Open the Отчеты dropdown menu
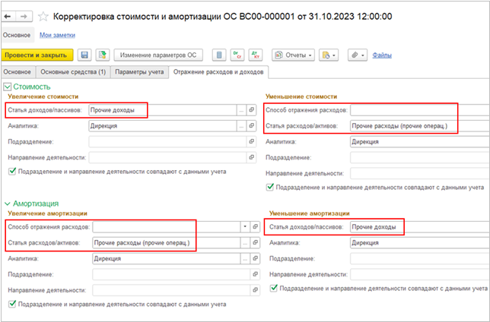Image resolution: width=490 pixels, height=322 pixels. (x=293, y=55)
